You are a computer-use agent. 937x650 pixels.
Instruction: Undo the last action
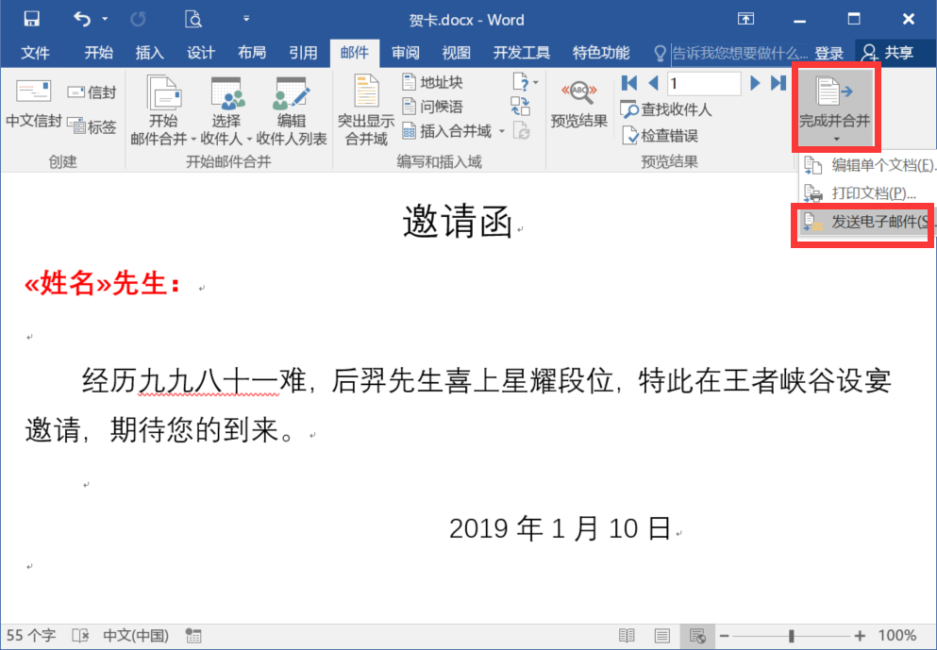[x=82, y=19]
